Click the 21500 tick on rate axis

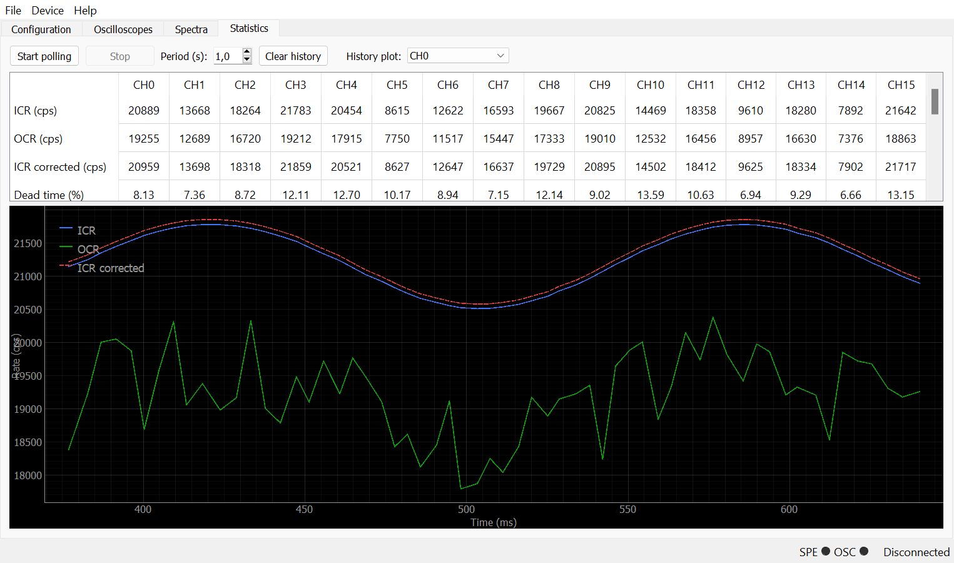tap(28, 243)
